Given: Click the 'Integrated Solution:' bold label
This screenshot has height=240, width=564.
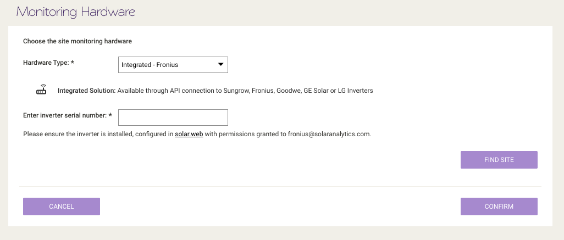Looking at the screenshot, I should (x=87, y=91).
